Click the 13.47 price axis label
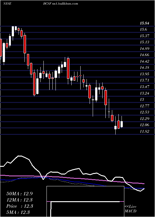 pyautogui.click(x=144, y=87)
